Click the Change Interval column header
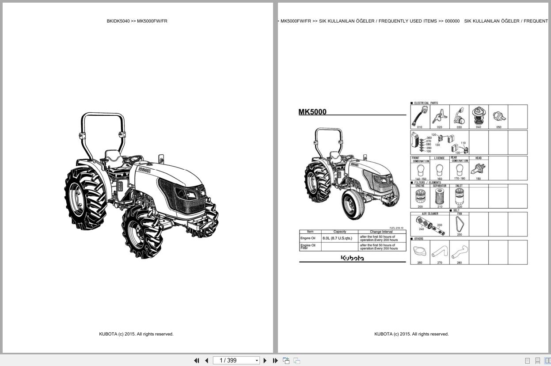 [381, 232]
